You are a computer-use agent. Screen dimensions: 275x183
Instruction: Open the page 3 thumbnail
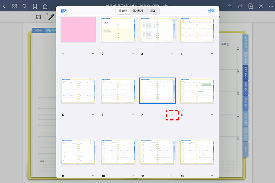158,29
